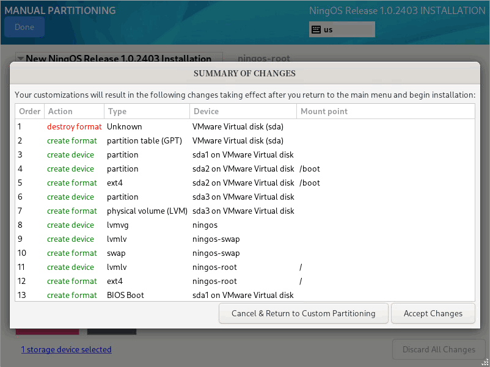Select row 5 ext4 type cell
The image size is (490, 367).
pyautogui.click(x=115, y=183)
